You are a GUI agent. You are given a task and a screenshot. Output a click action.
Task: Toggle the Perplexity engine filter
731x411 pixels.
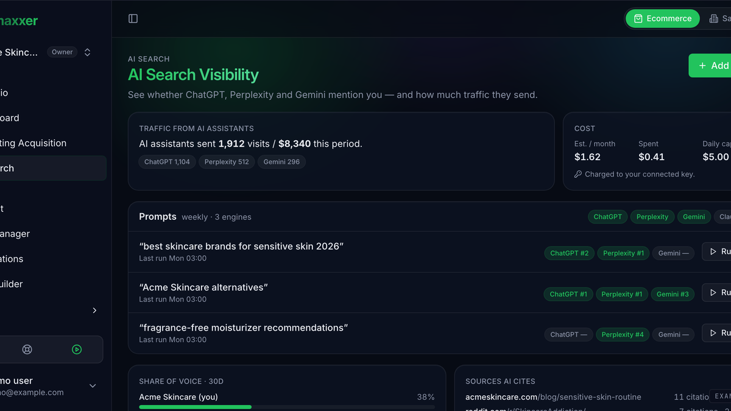(652, 217)
